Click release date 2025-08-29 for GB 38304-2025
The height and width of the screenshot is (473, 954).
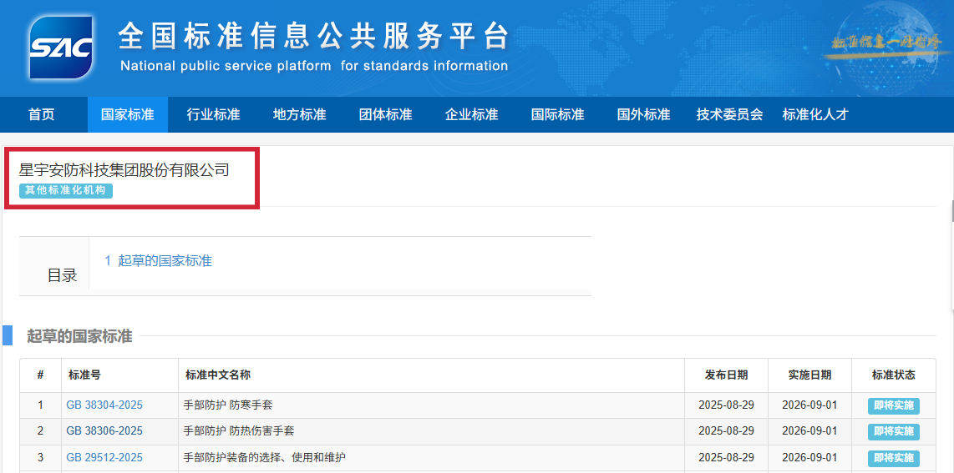click(727, 405)
